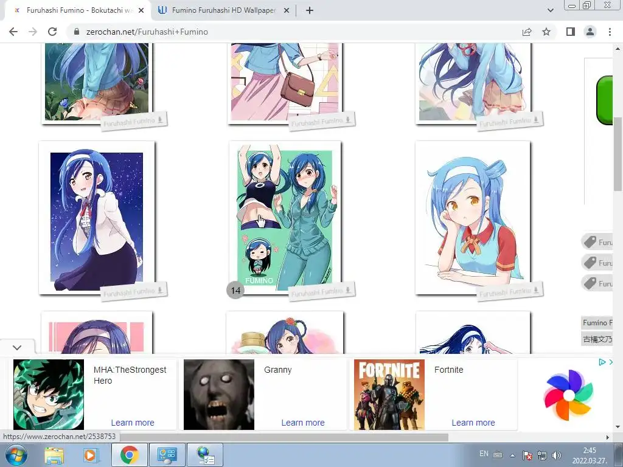
Task: Open the Windows Start menu
Action: click(x=16, y=455)
